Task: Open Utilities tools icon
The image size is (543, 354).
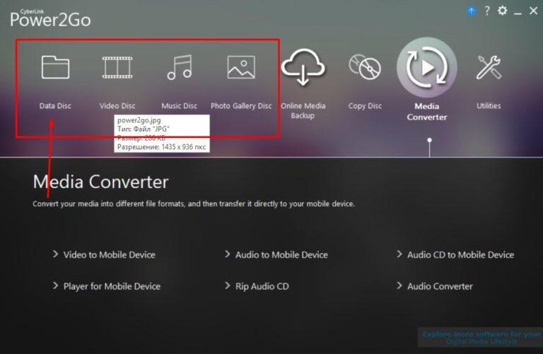Action: click(x=489, y=68)
